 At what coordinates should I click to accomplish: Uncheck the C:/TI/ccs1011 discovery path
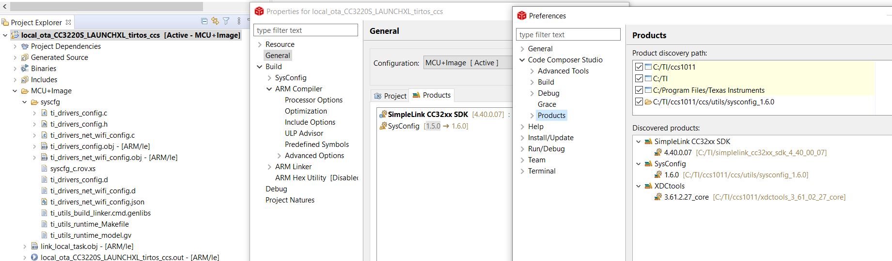[639, 67]
